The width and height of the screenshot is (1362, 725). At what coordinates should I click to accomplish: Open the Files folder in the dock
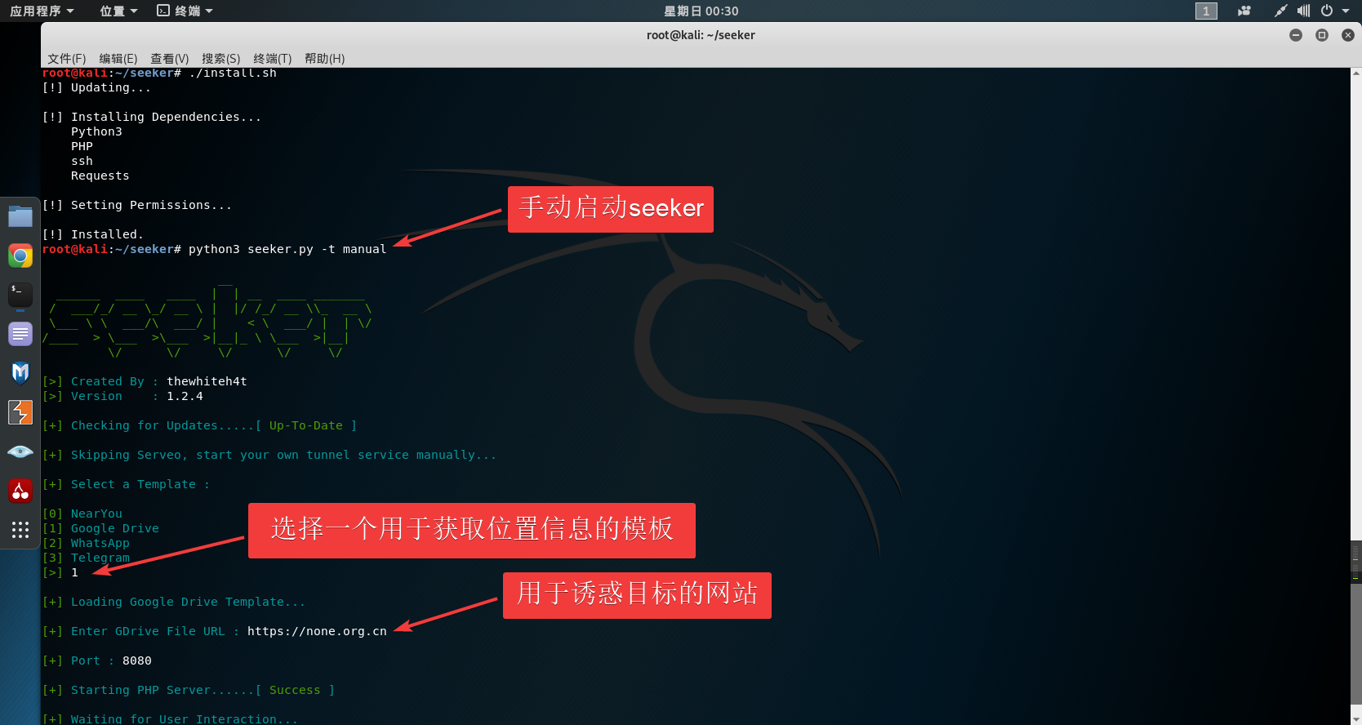pyautogui.click(x=20, y=216)
